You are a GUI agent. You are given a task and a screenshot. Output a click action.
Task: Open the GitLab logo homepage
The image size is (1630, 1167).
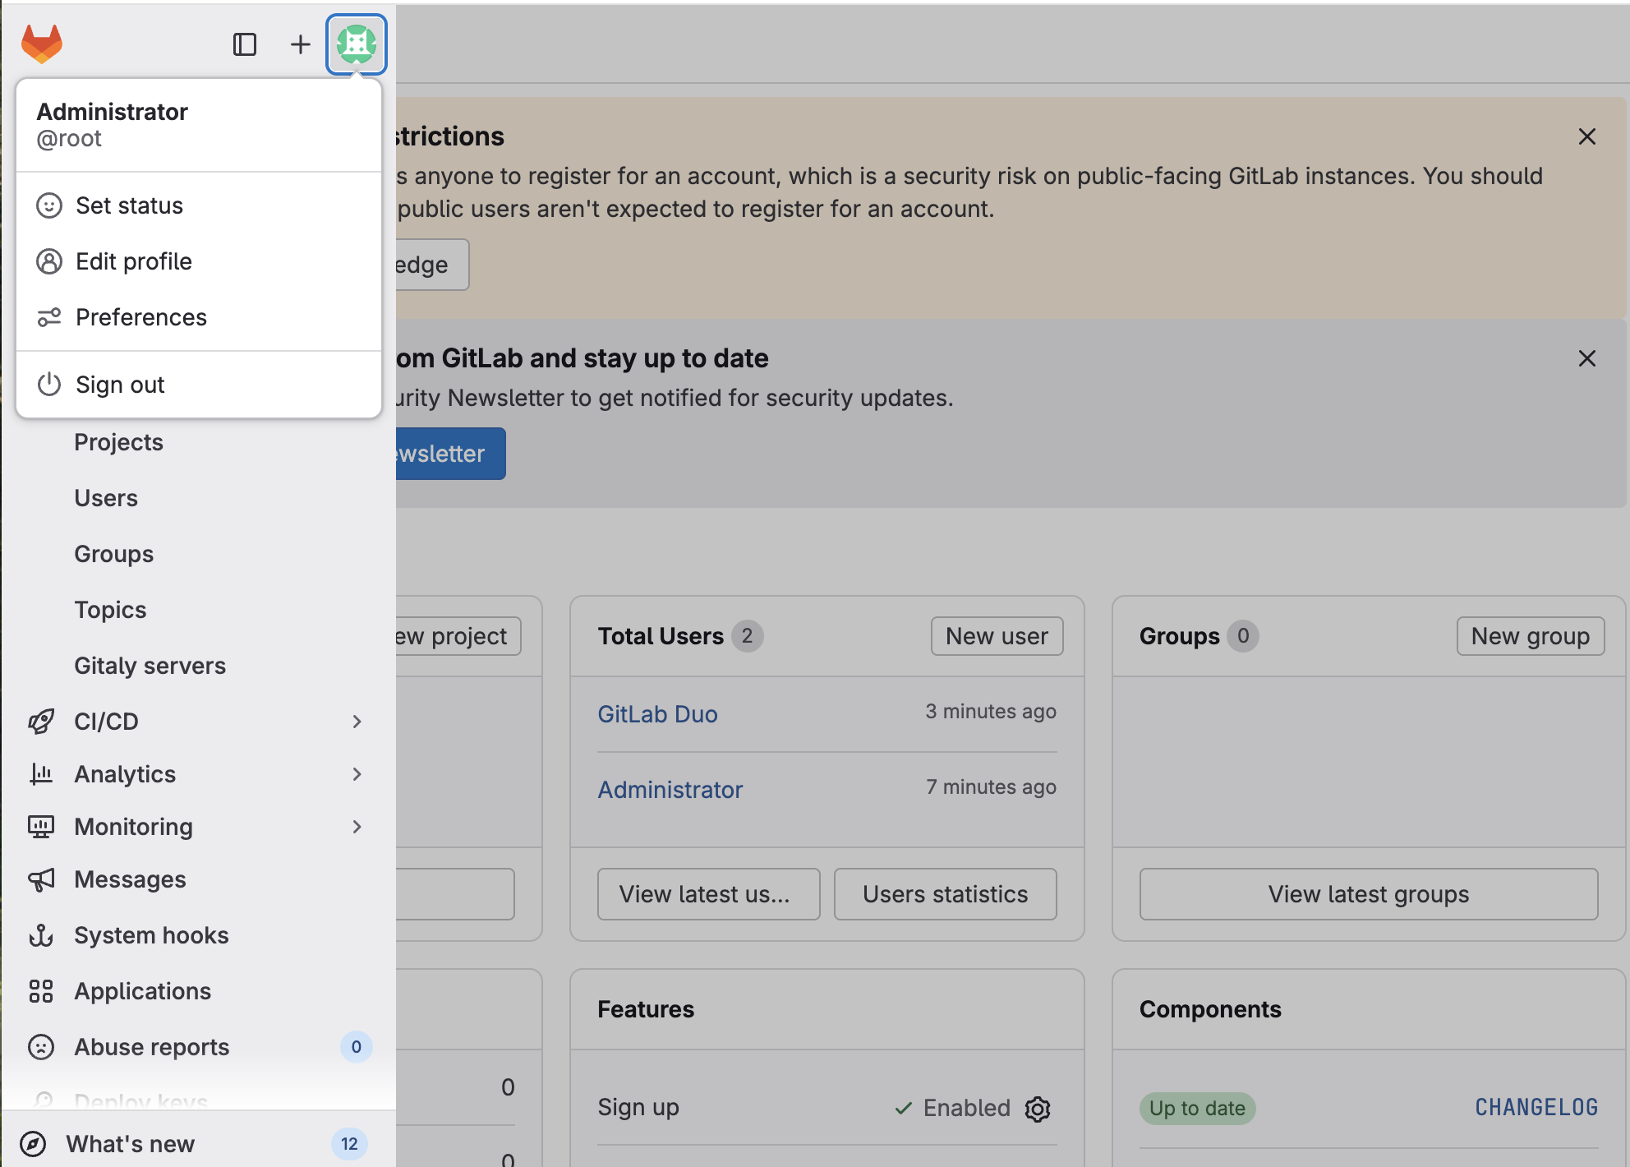42,44
